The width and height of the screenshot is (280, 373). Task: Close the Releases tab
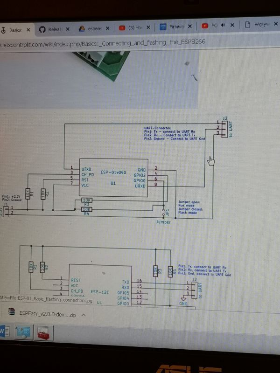tap(68, 29)
